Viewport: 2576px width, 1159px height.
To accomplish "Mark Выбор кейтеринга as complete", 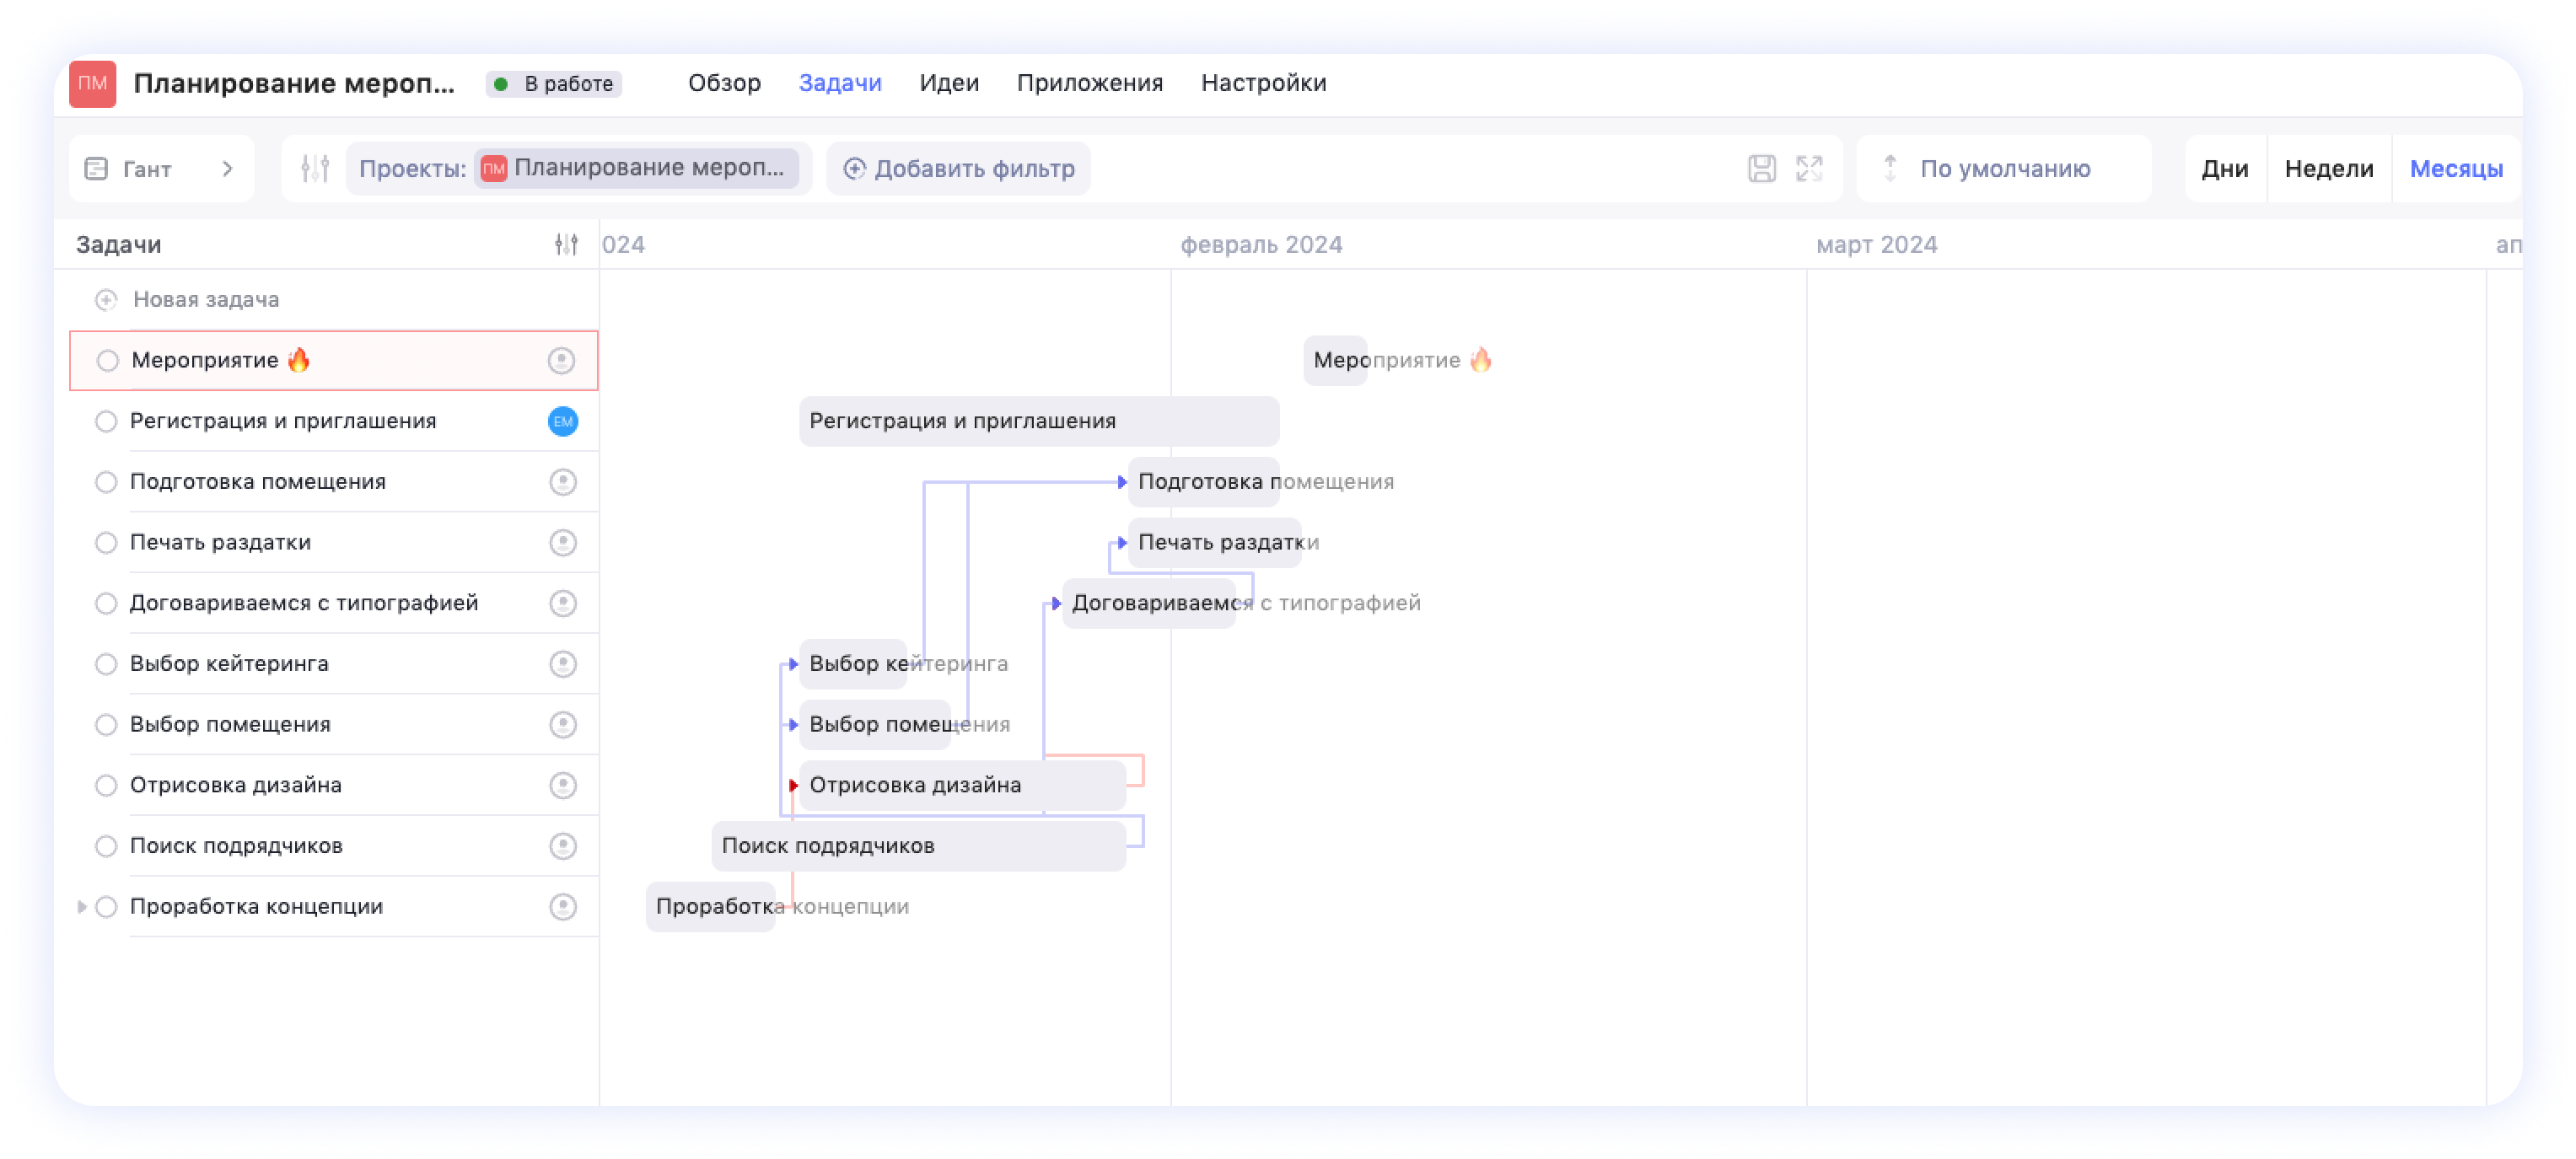I will 106,664.
